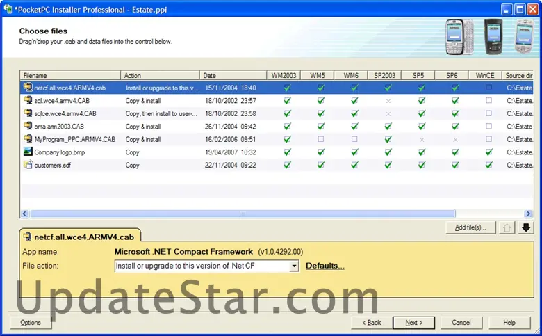
Task: Toggle WM6 checkbox for MyProgram_PPC.ARMV4.CAB
Action: (x=354, y=139)
